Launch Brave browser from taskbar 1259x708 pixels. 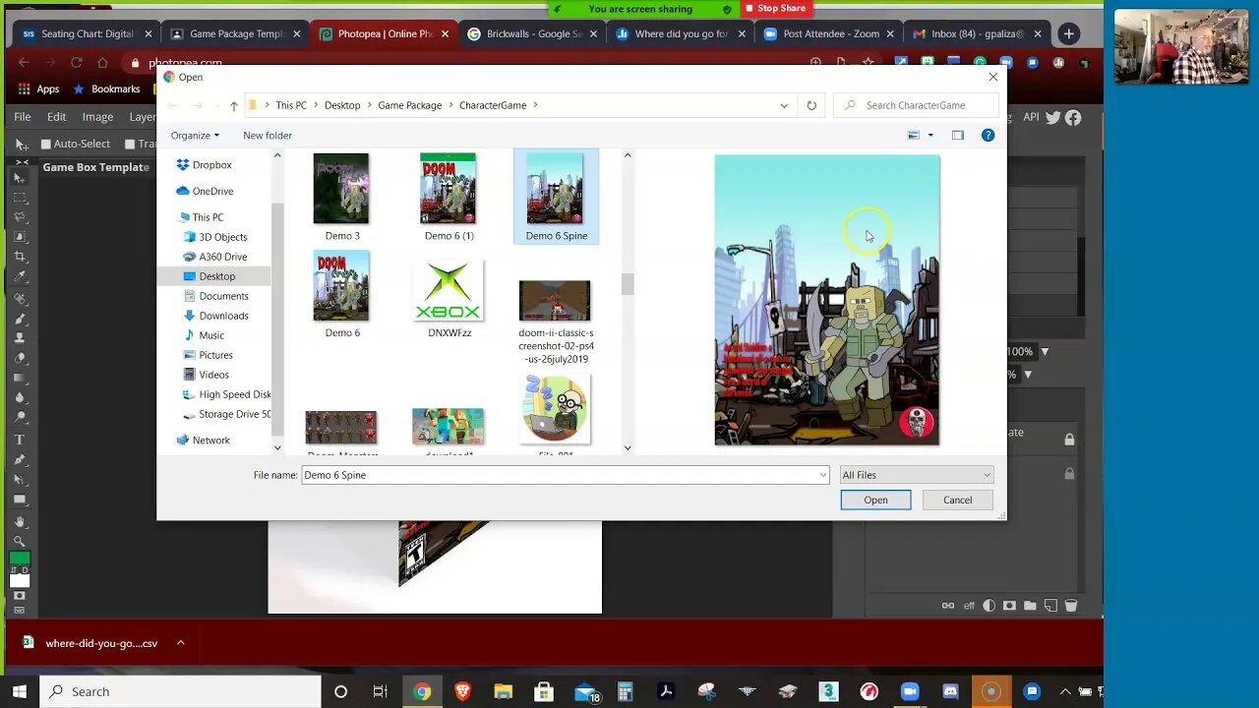[462, 691]
